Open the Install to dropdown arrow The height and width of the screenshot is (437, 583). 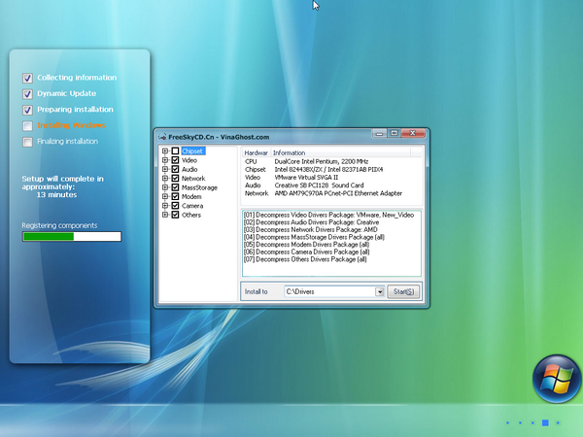(x=379, y=291)
